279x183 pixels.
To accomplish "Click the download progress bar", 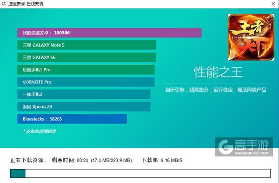I will tap(140, 173).
